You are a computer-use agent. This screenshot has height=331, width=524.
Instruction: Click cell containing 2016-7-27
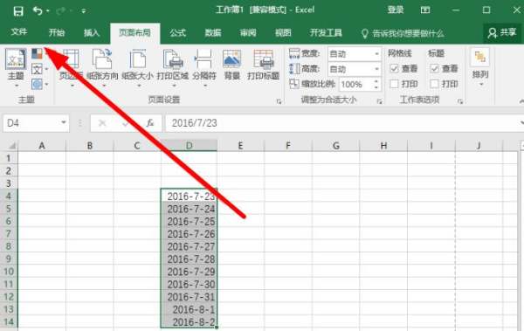coord(190,246)
